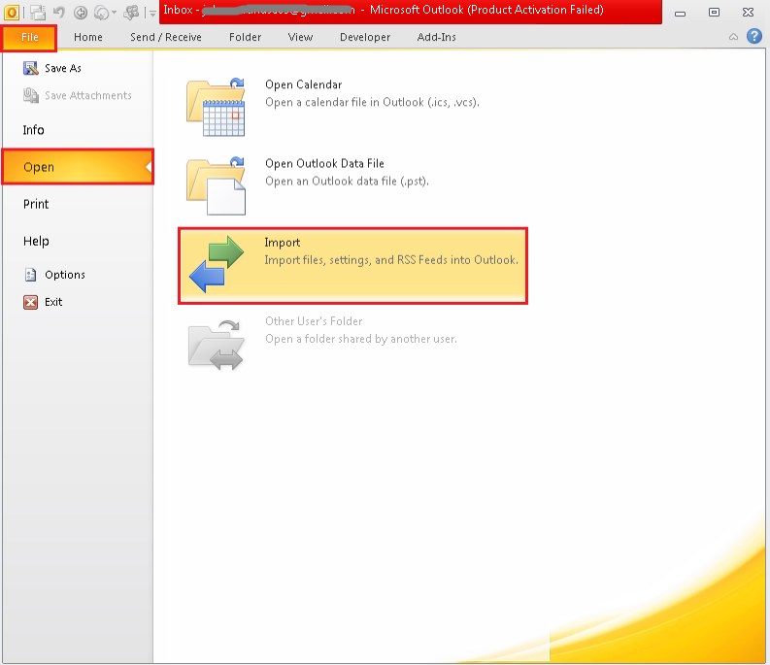
Task: Click the Save Attachments paperclip icon
Action: click(30, 95)
